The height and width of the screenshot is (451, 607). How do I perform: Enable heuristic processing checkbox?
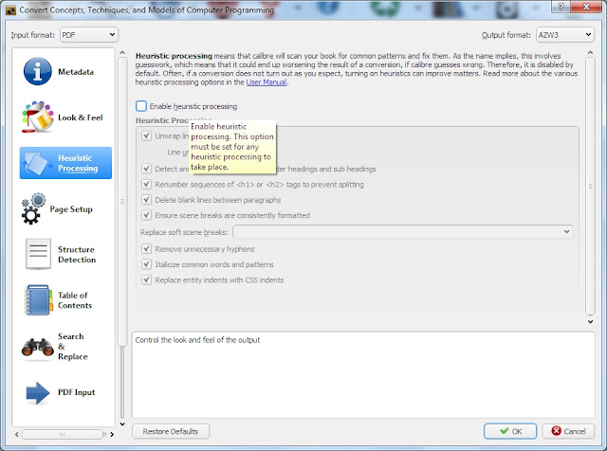(141, 106)
